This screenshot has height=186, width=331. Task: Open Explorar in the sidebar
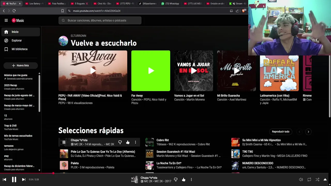pos(21,41)
